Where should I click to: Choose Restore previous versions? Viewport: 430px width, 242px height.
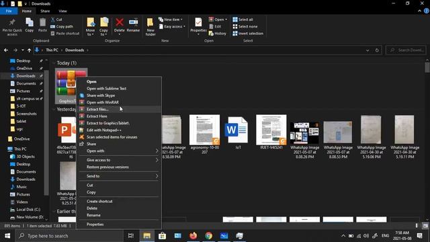tap(119, 167)
